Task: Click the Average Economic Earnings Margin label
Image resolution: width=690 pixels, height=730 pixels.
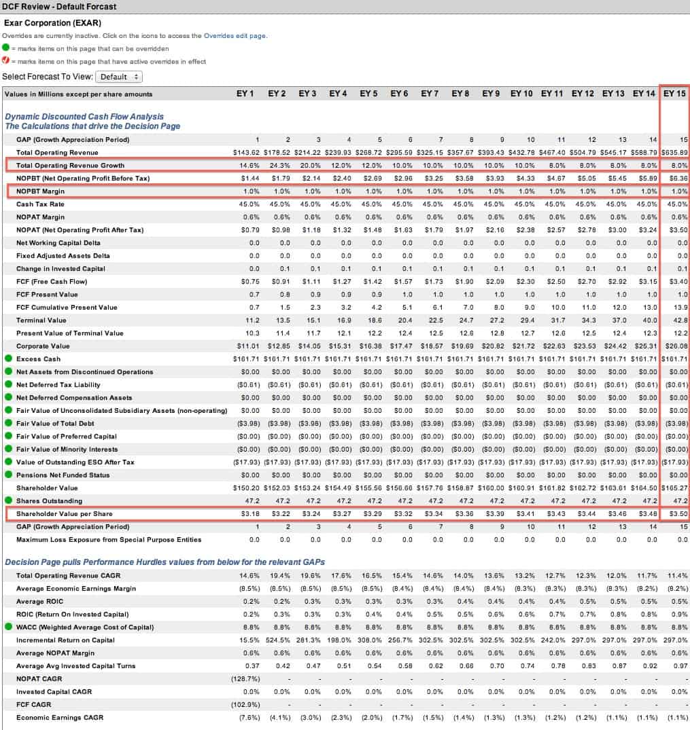Action: coord(76,589)
